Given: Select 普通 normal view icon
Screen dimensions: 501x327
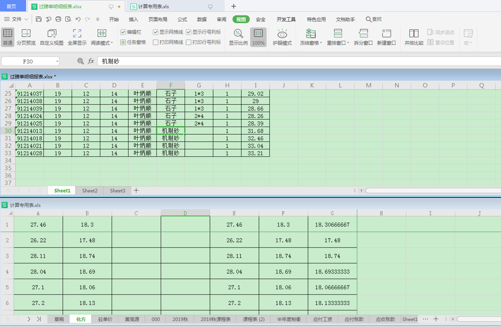Looking at the screenshot, I should (8, 37).
